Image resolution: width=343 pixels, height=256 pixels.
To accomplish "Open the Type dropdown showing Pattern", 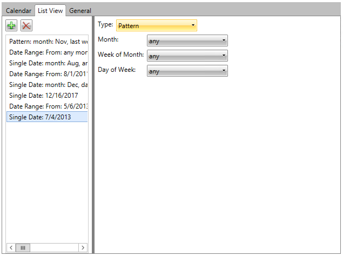I will pyautogui.click(x=157, y=25).
